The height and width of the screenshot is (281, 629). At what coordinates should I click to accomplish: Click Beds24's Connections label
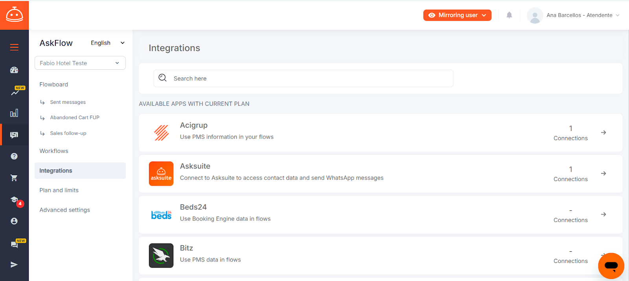(570, 220)
